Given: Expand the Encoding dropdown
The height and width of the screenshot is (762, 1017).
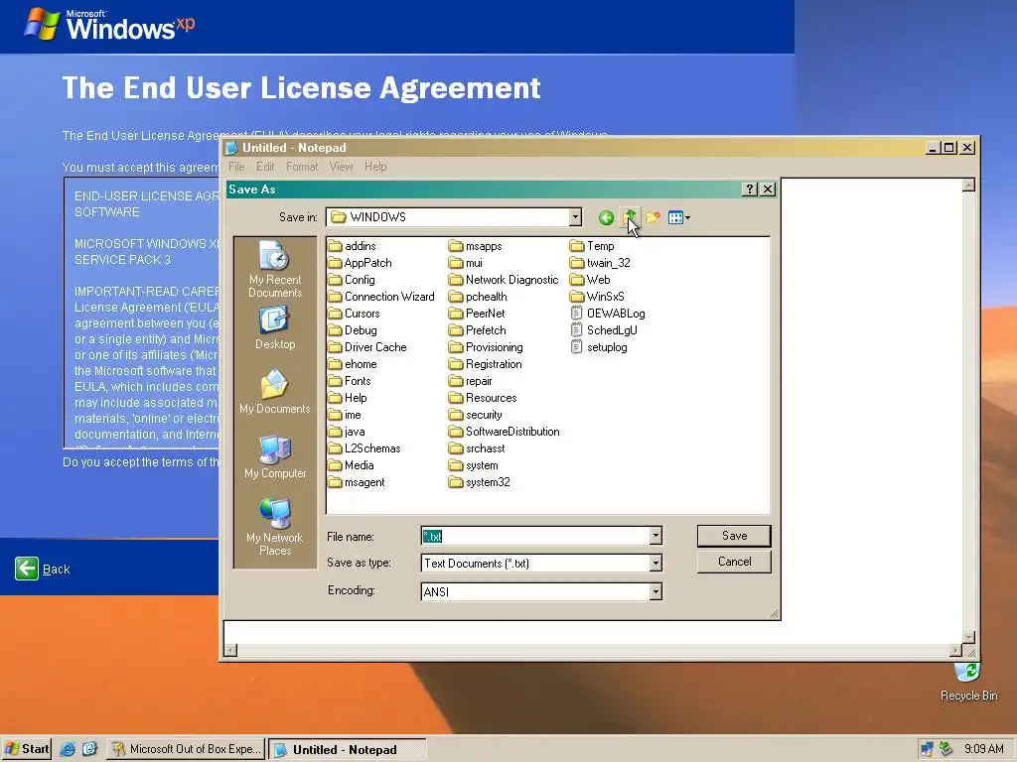Looking at the screenshot, I should click(655, 591).
